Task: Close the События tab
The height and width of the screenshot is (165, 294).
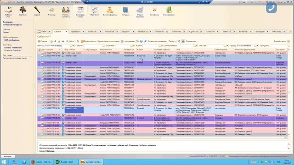Action: [66, 32]
